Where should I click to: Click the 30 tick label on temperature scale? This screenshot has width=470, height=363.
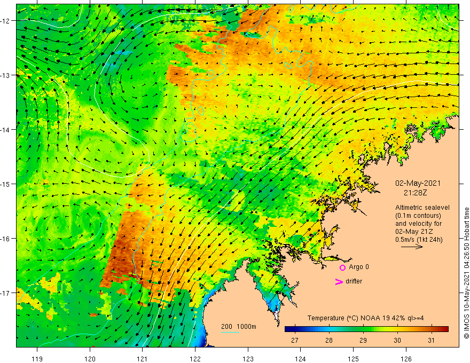tap(397, 340)
